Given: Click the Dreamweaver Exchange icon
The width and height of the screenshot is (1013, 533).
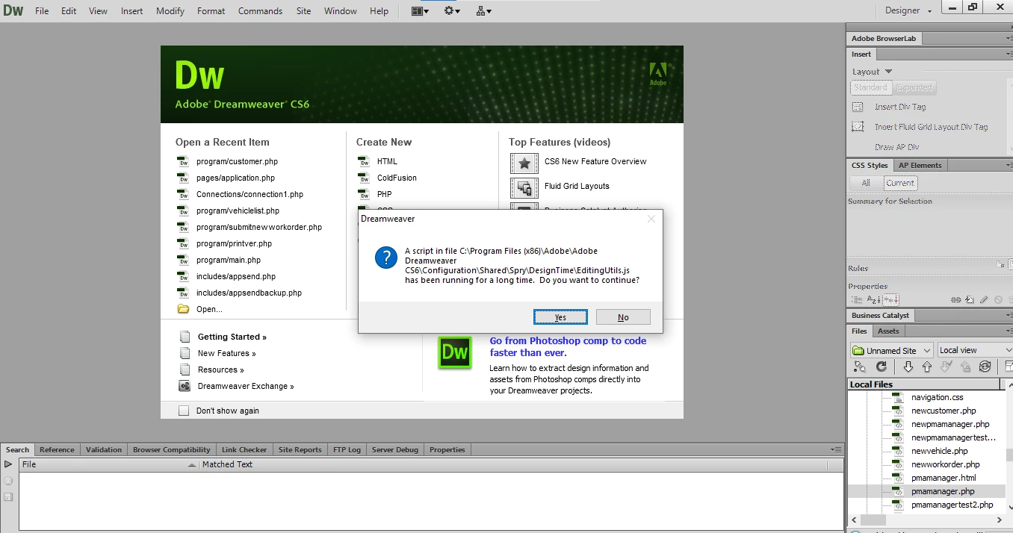Looking at the screenshot, I should click(x=185, y=386).
